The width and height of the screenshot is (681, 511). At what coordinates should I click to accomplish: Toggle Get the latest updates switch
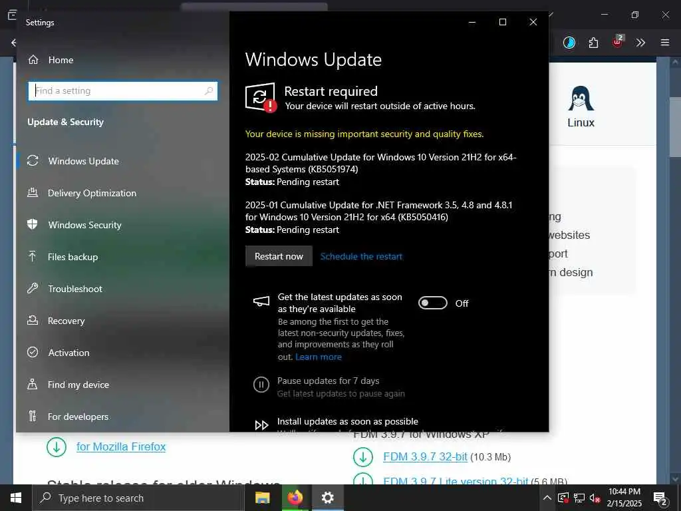(432, 303)
